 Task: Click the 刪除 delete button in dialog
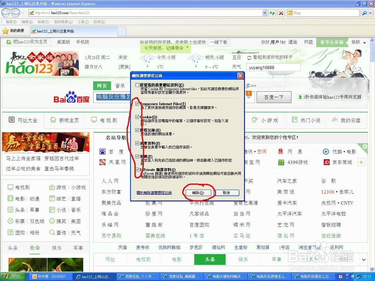coord(198,193)
